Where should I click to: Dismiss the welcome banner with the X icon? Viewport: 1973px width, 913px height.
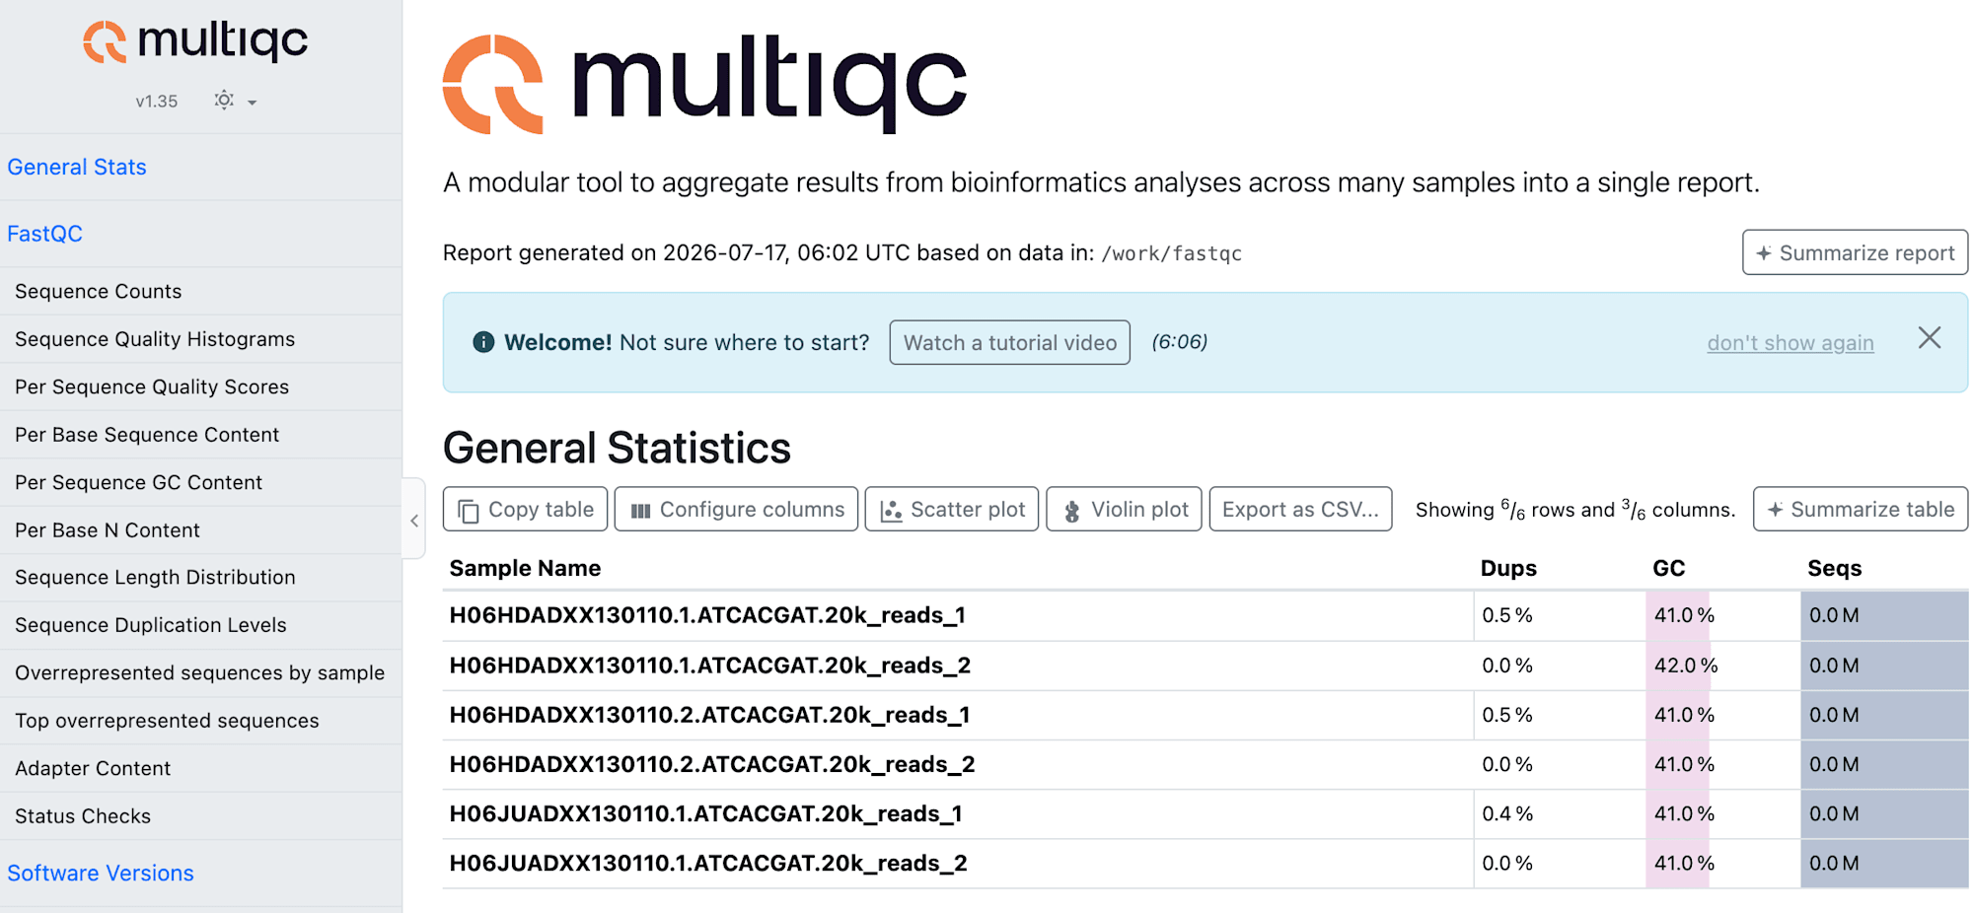point(1930,338)
